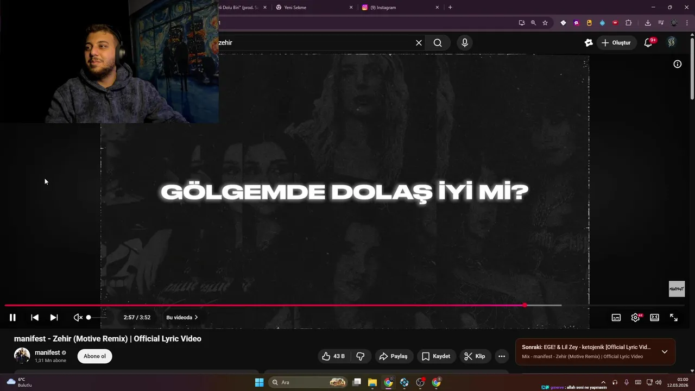This screenshot has width=695, height=391.
Task: Close the Instagram tab
Action: tap(437, 8)
